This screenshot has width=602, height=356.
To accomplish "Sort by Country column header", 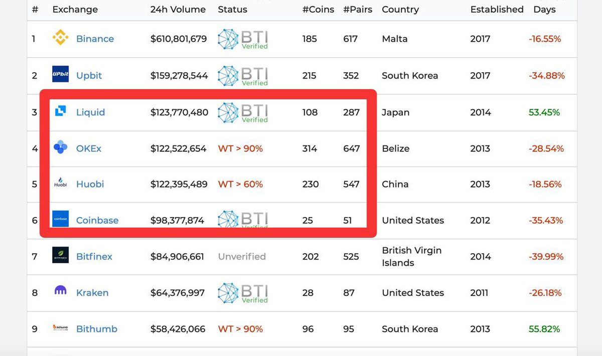I will (x=400, y=10).
